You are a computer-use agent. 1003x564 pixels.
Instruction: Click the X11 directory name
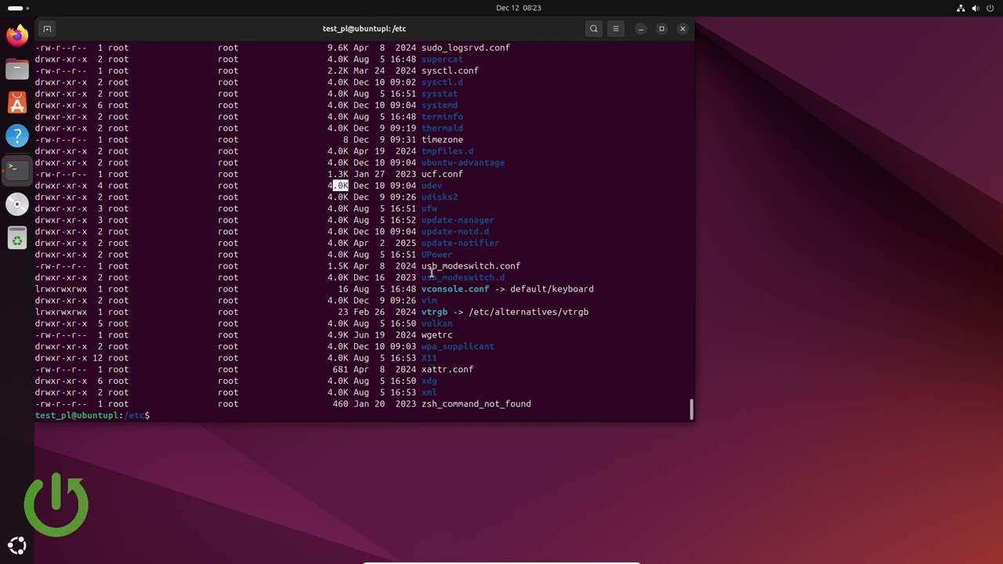[x=429, y=358]
